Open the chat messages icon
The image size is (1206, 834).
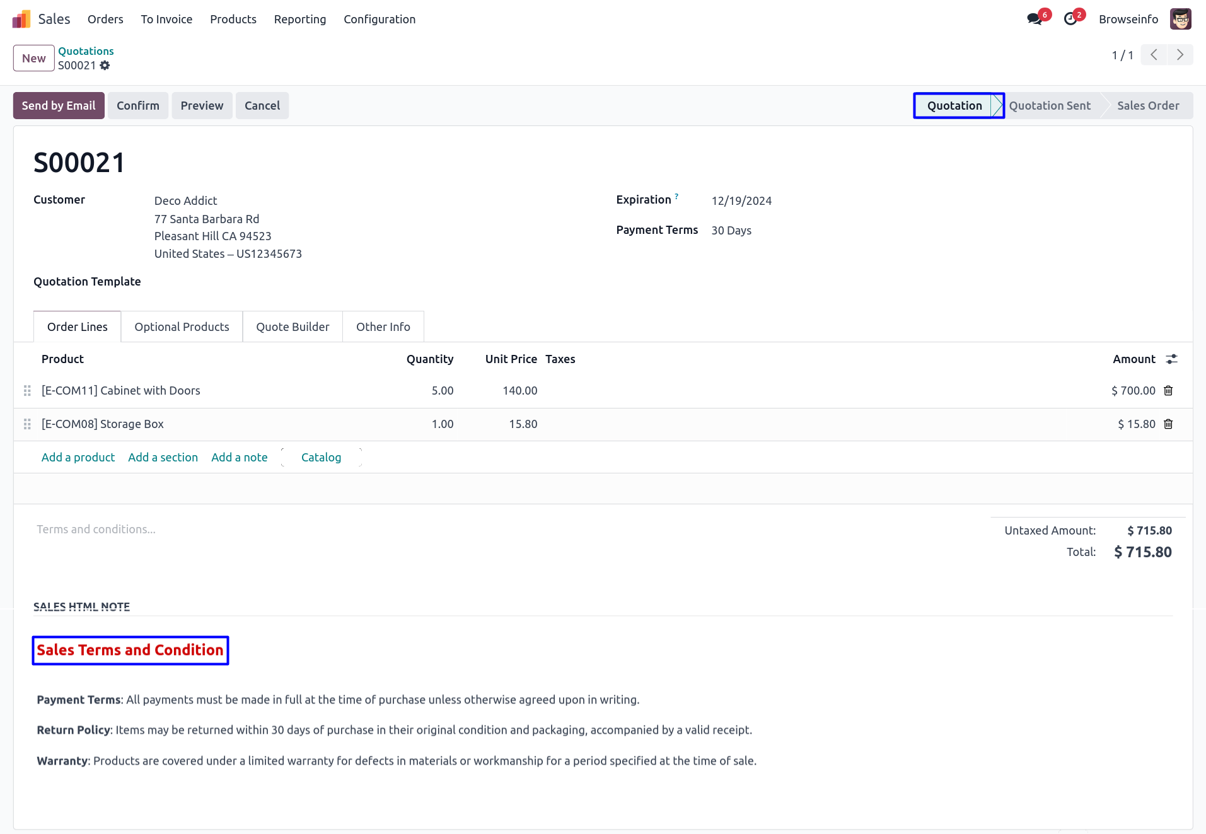[x=1034, y=19]
